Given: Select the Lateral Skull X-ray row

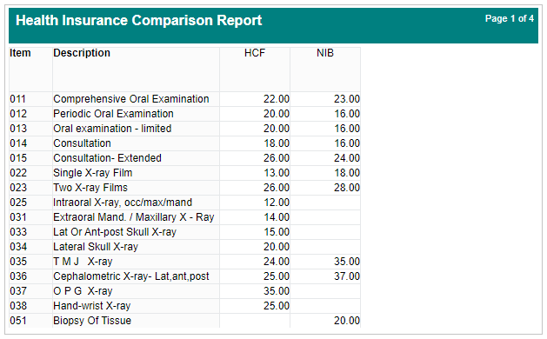Looking at the screenshot, I should [x=184, y=247].
